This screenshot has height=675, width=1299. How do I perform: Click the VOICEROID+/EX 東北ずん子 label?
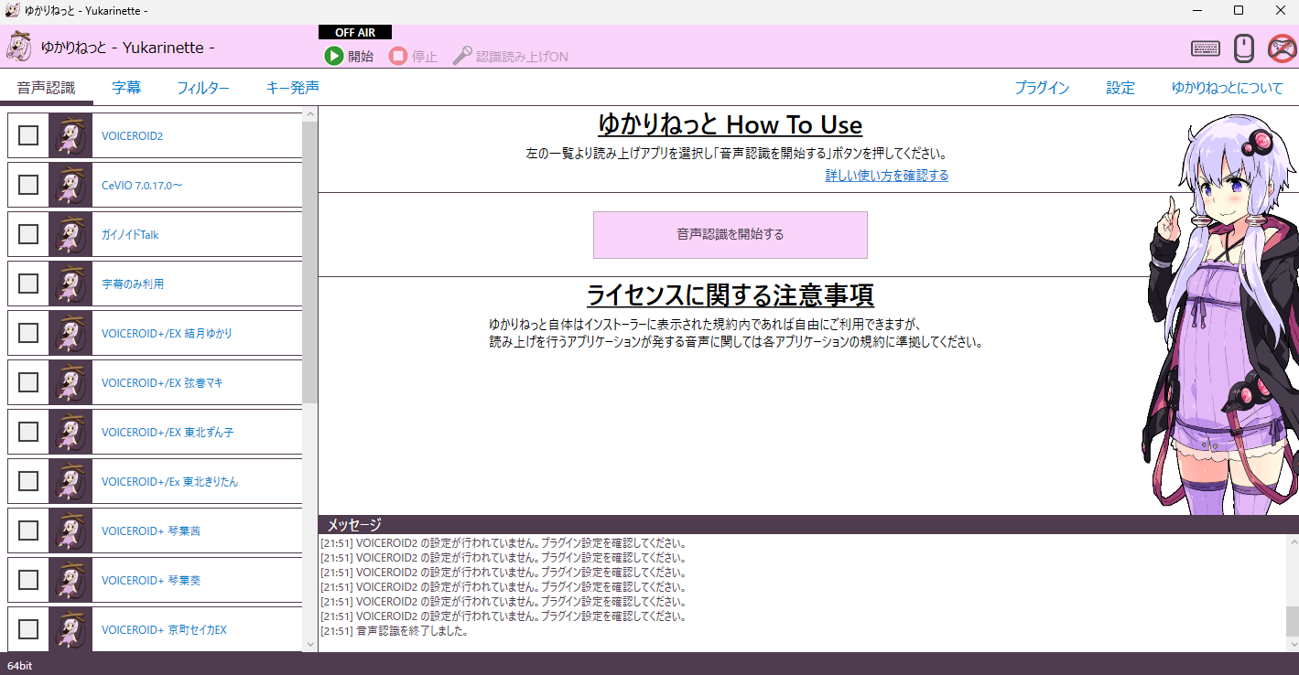pos(168,433)
